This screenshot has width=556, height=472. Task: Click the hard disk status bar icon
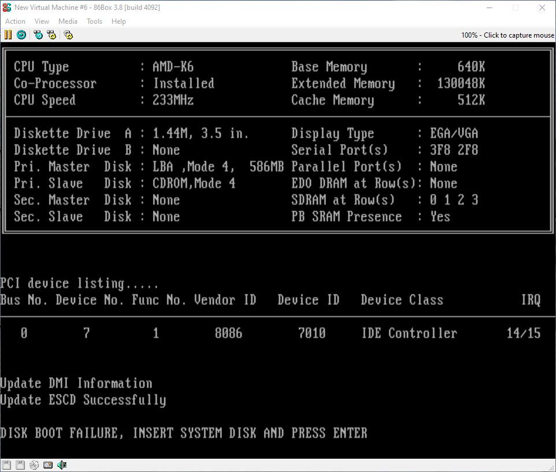(x=48, y=464)
